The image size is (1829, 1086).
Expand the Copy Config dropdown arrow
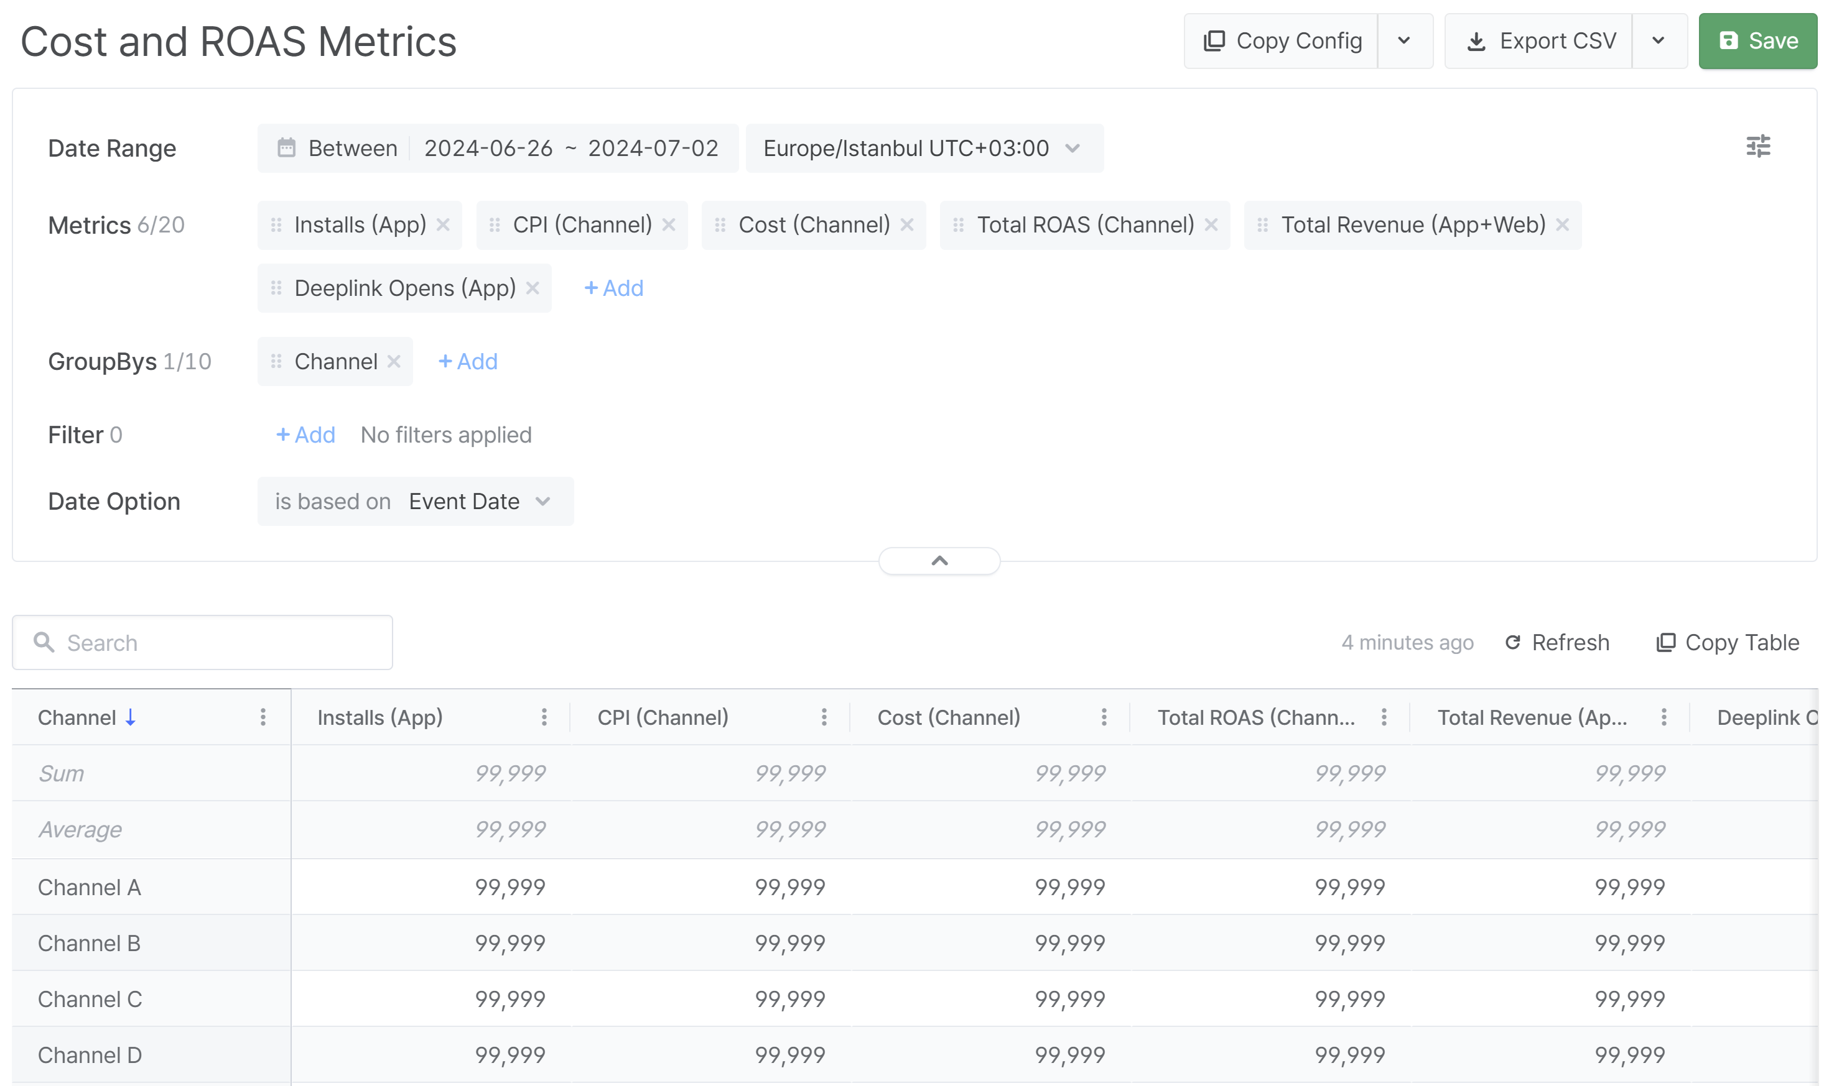(1403, 41)
